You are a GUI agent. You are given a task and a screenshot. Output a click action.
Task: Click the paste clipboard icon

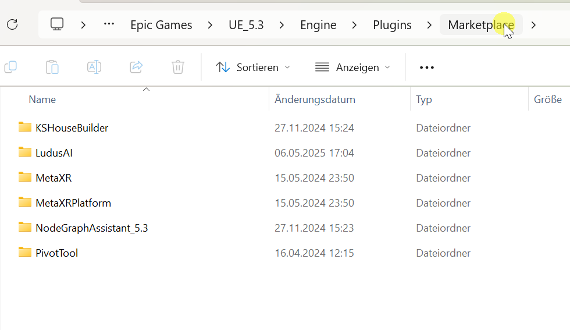coord(52,67)
